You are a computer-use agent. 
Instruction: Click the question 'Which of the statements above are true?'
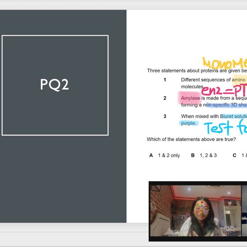pyautogui.click(x=191, y=139)
